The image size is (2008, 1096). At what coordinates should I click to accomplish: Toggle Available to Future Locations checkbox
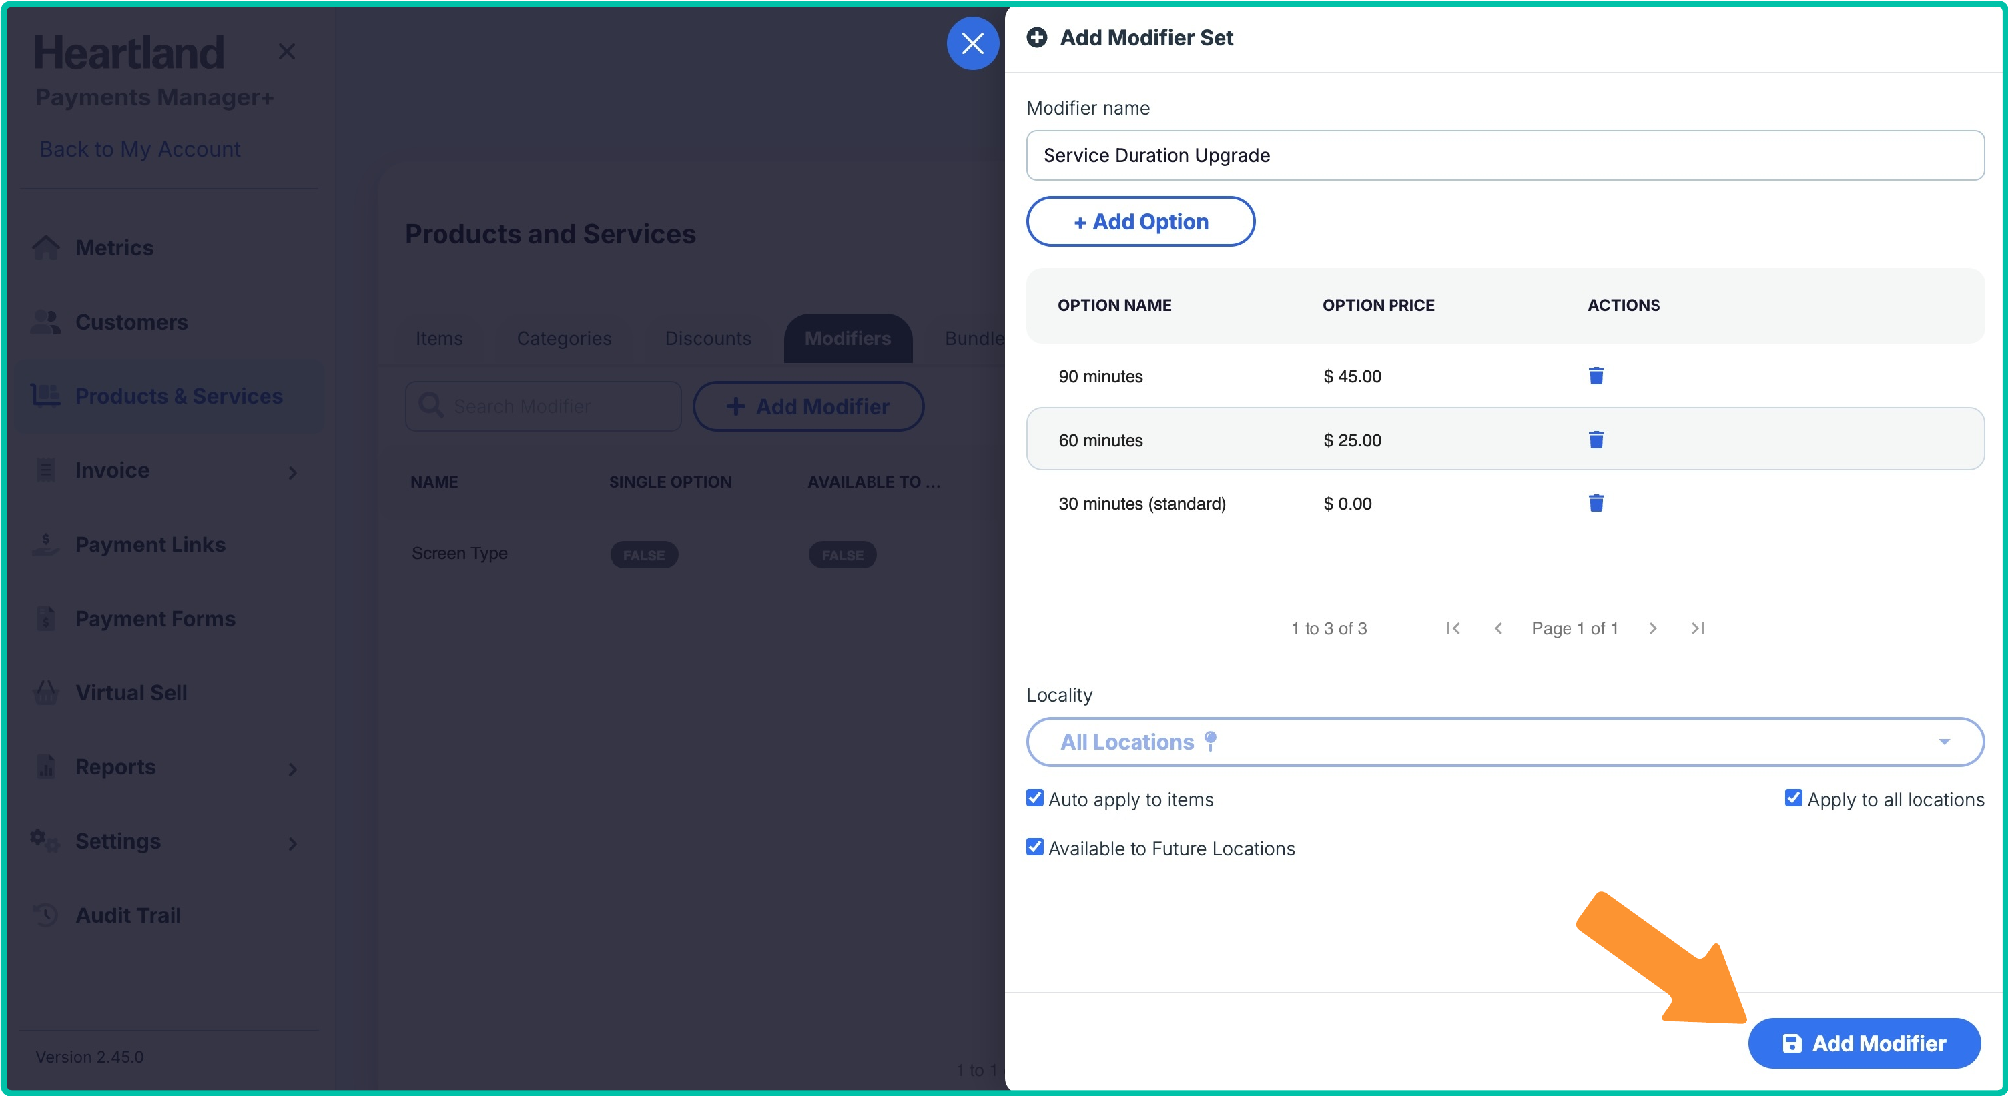1035,847
